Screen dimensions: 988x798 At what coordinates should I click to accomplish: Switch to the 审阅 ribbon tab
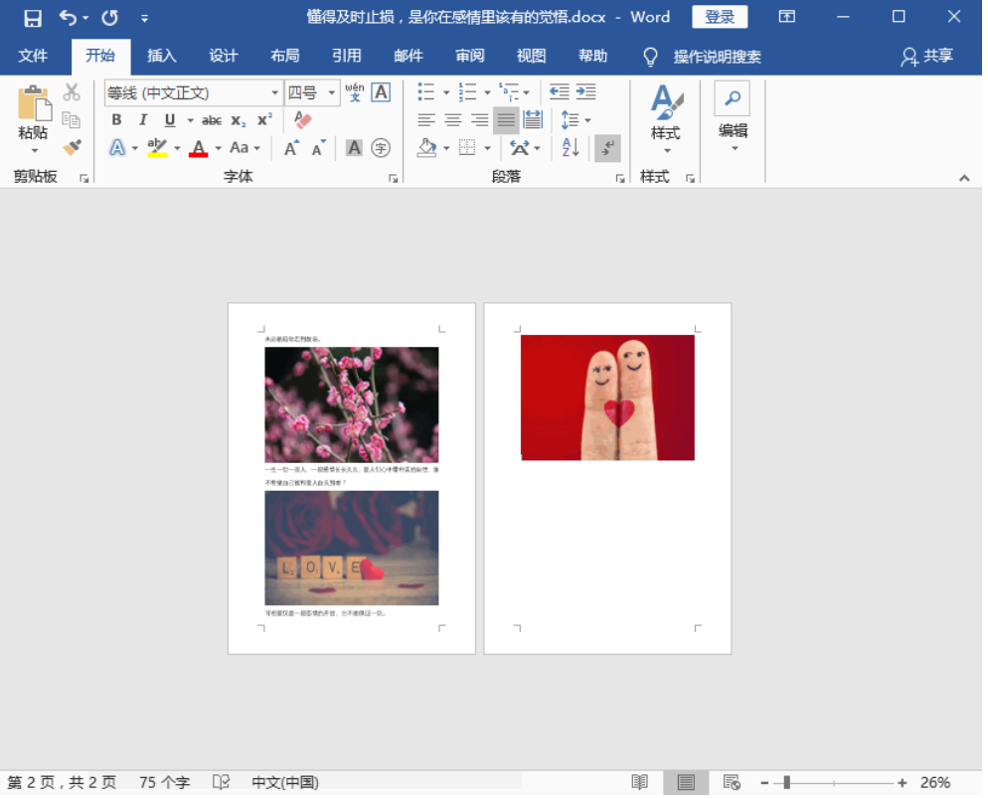[x=469, y=56]
